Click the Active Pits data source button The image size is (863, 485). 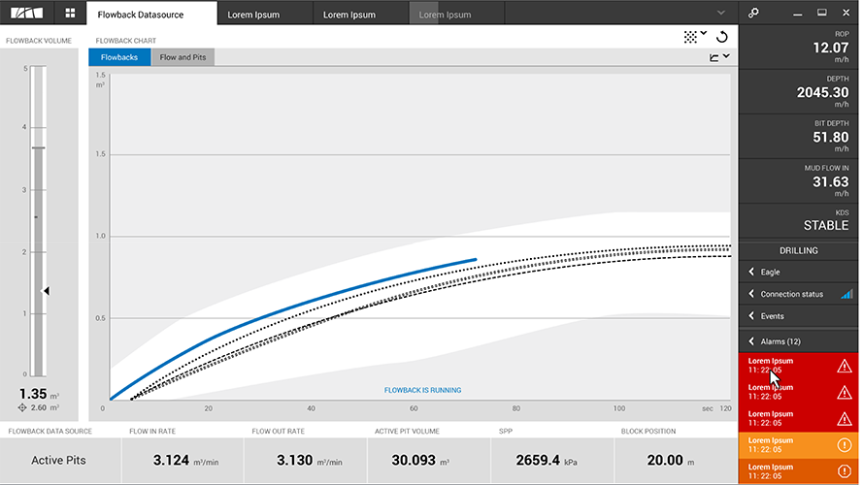59,460
